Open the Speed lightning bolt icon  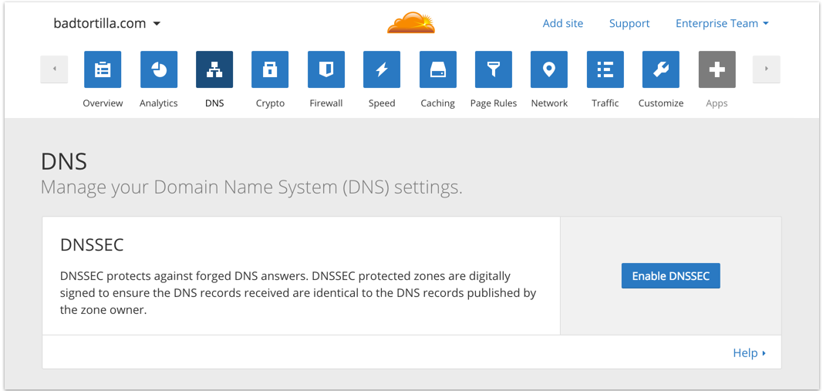click(x=382, y=69)
